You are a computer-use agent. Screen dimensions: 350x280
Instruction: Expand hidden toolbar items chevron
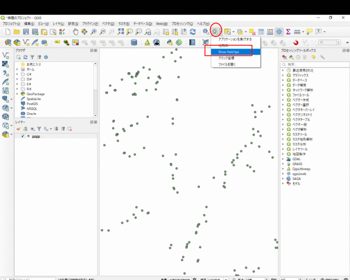click(x=347, y=43)
